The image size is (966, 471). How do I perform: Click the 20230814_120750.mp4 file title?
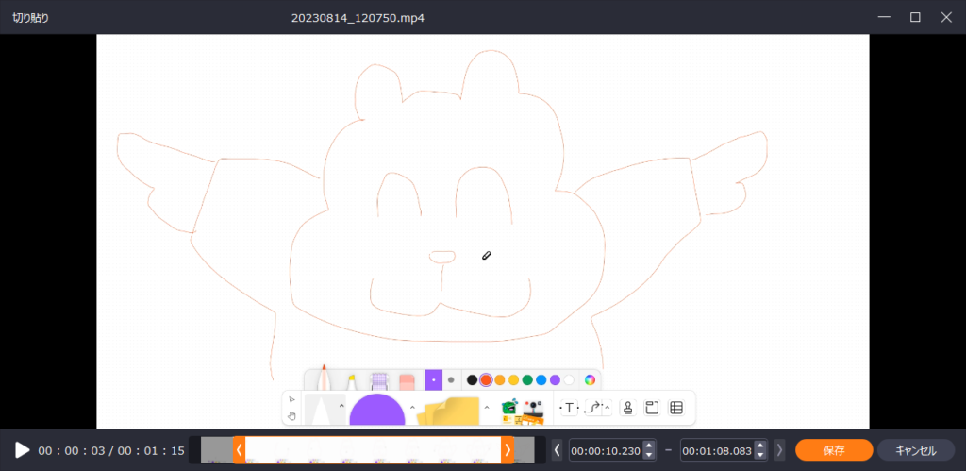pyautogui.click(x=358, y=18)
